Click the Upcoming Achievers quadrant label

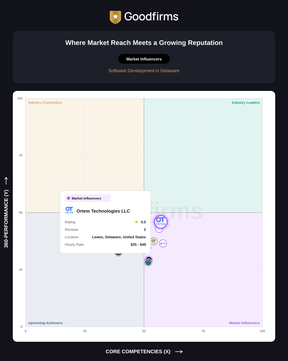(45, 323)
